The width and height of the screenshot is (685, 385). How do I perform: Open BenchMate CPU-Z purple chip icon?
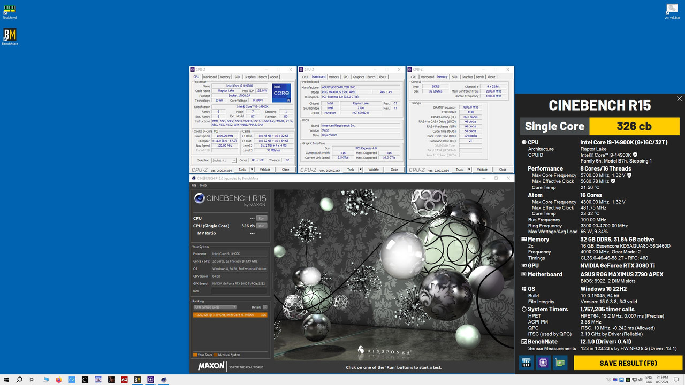[x=543, y=363]
